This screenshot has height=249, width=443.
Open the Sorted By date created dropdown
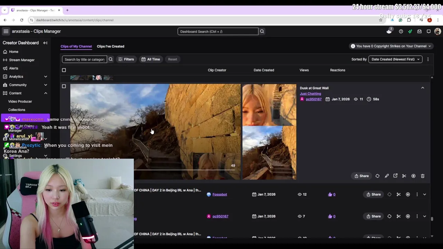click(395, 59)
